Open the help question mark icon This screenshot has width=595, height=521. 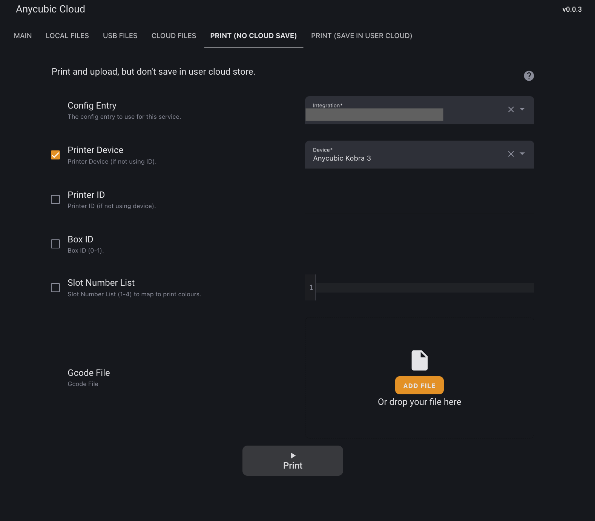[x=529, y=76]
